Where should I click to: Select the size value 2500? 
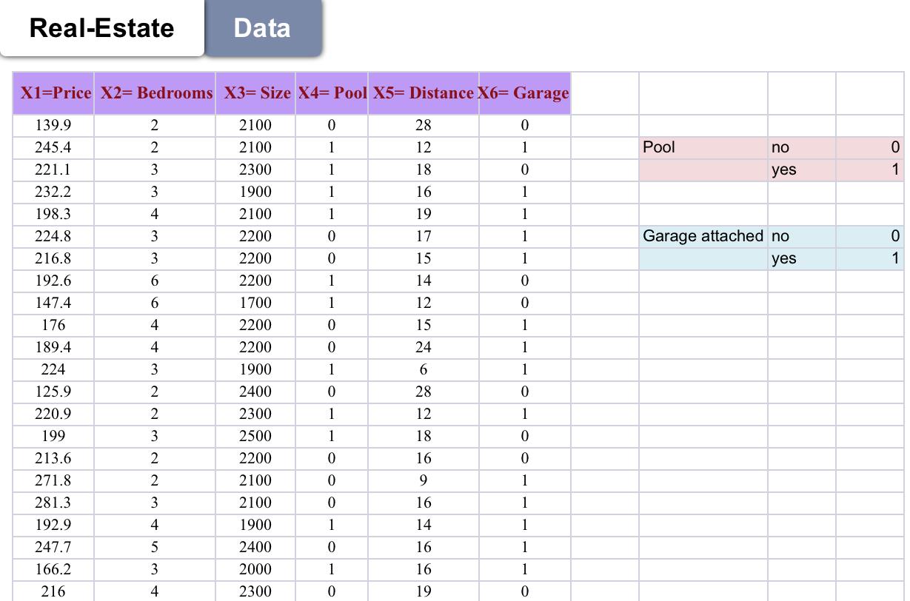click(255, 436)
